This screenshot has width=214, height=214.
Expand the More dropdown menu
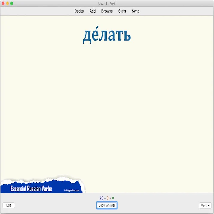tap(205, 205)
